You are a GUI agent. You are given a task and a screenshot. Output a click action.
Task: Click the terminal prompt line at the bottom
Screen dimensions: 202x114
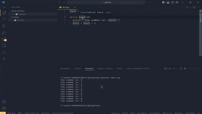click(81, 105)
